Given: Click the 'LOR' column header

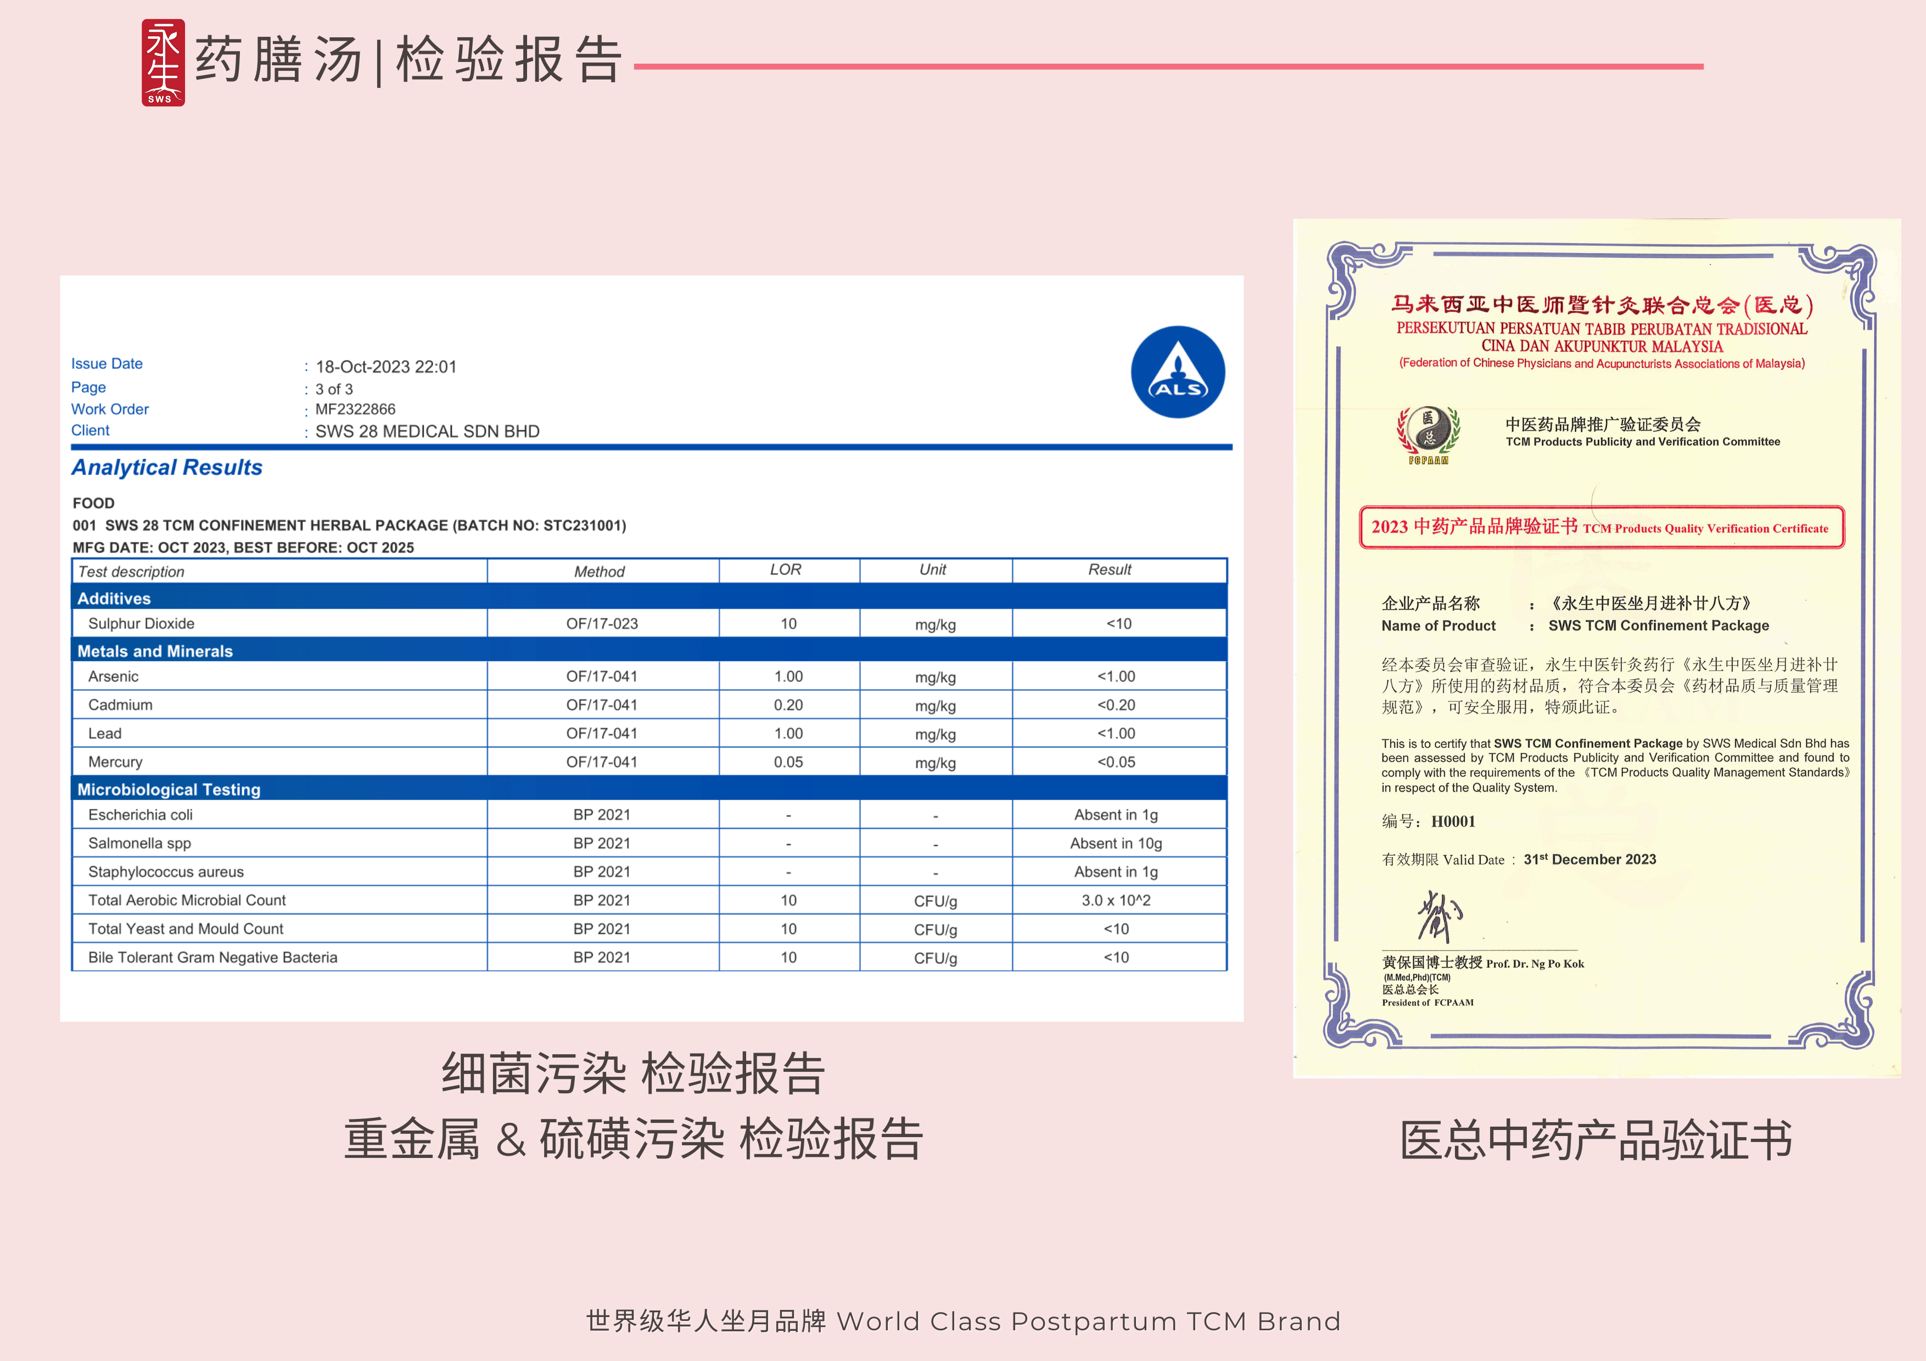Looking at the screenshot, I should 785,570.
